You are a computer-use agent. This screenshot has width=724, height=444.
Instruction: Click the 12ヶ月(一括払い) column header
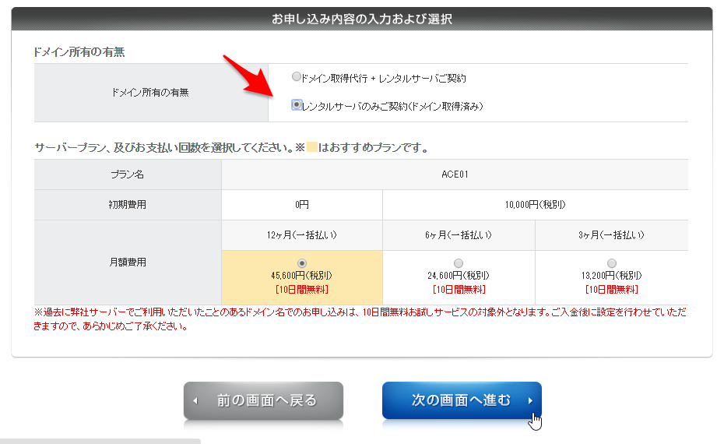coord(302,234)
